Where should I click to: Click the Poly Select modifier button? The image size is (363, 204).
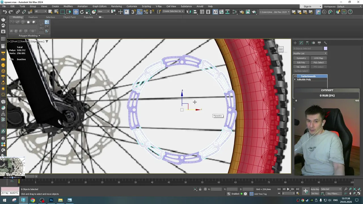(x=318, y=62)
